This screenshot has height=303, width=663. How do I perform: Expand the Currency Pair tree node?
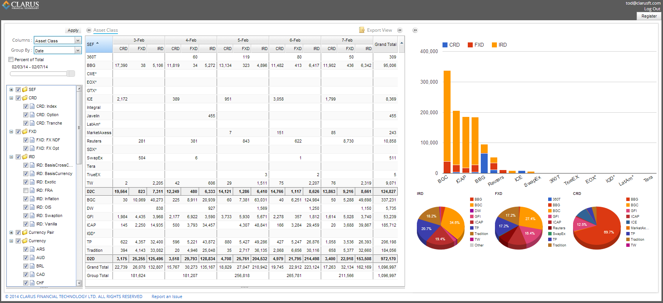[x=11, y=232]
